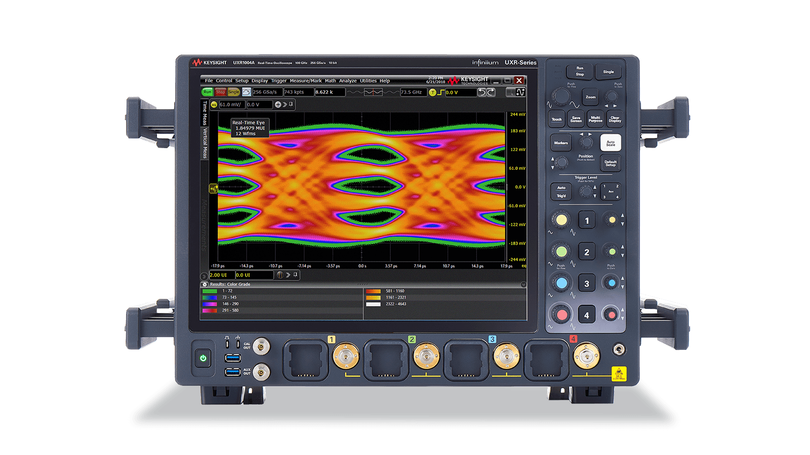
Task: Collapse the Results: Color Grade panel
Action: click(x=523, y=284)
